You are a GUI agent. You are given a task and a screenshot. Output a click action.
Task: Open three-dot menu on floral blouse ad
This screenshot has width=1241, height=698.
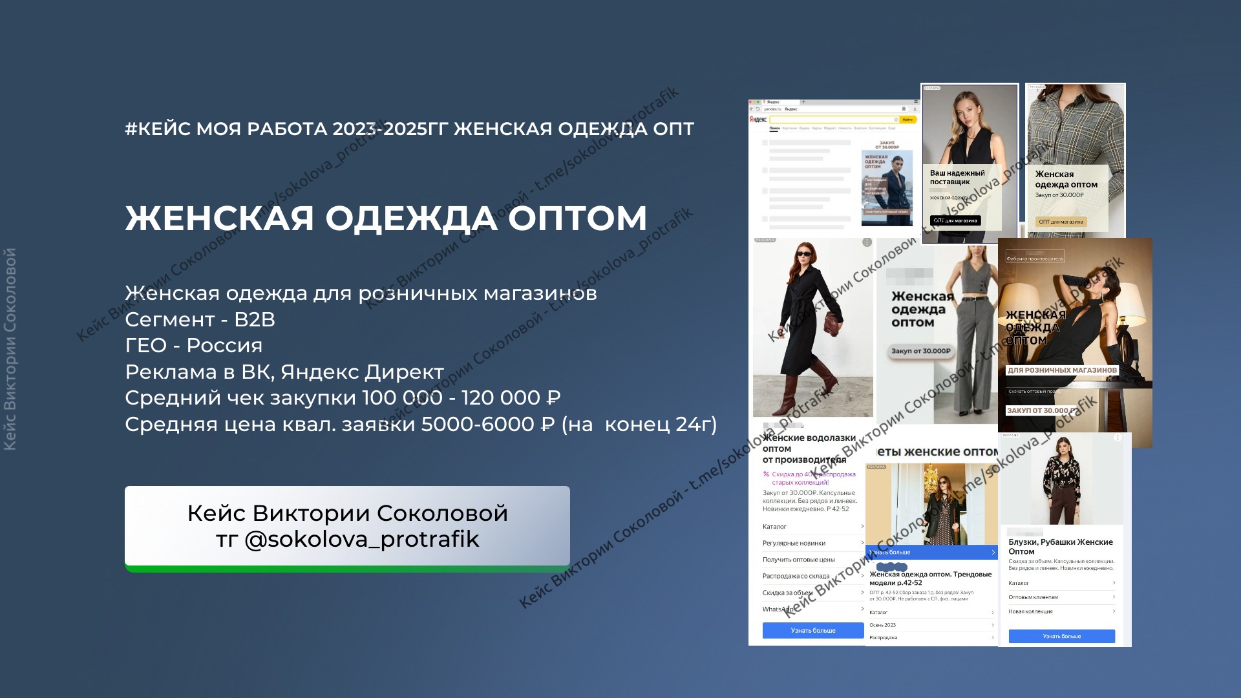[x=1118, y=438]
